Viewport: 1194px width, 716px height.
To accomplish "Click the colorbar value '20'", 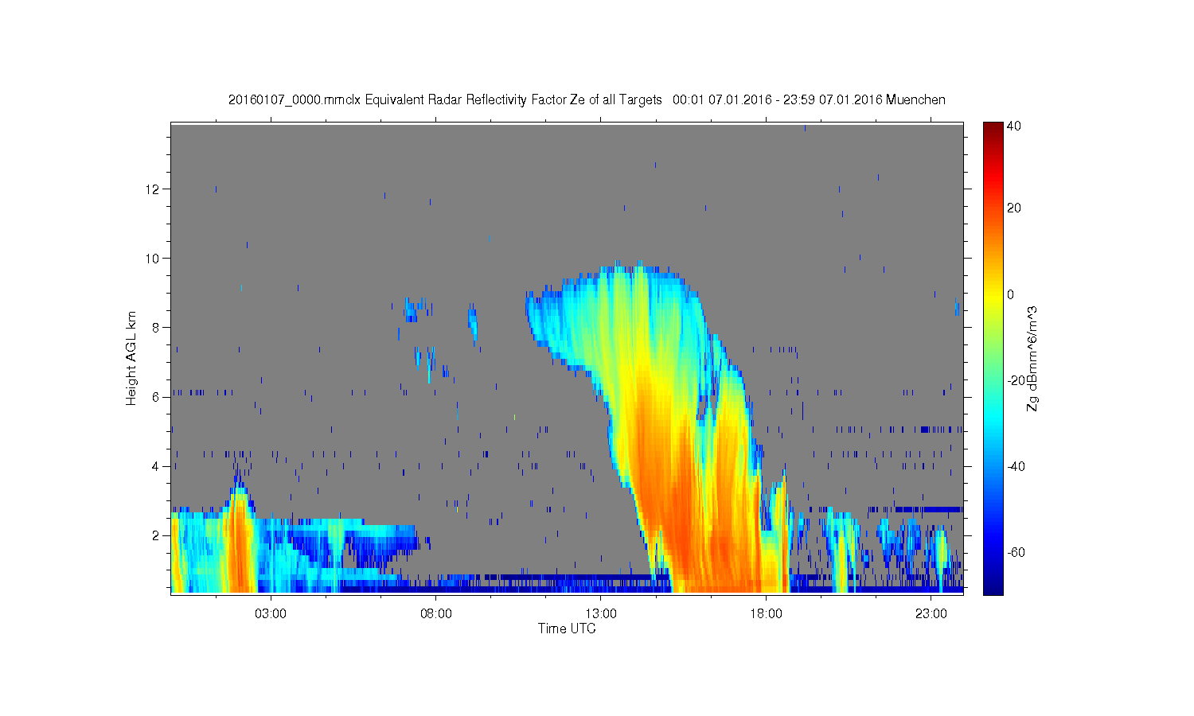I will click(1014, 208).
